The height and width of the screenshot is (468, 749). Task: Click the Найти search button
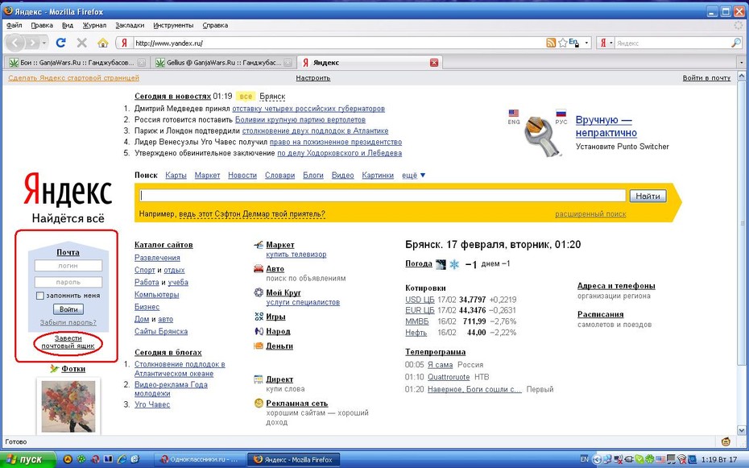648,196
